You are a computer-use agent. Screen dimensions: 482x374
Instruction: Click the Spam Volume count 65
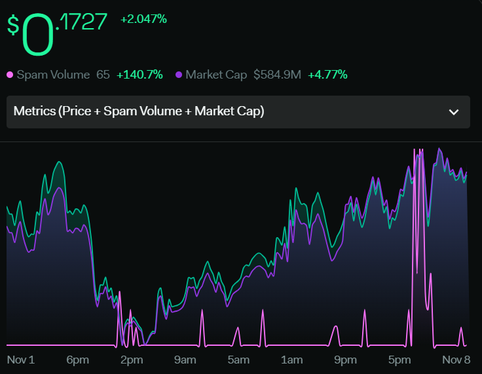(103, 75)
